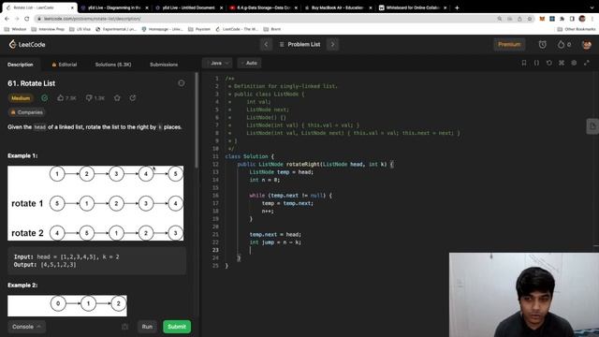Image resolution: width=599 pixels, height=337 pixels.
Task: Add problem to favorites star
Action: (x=117, y=98)
